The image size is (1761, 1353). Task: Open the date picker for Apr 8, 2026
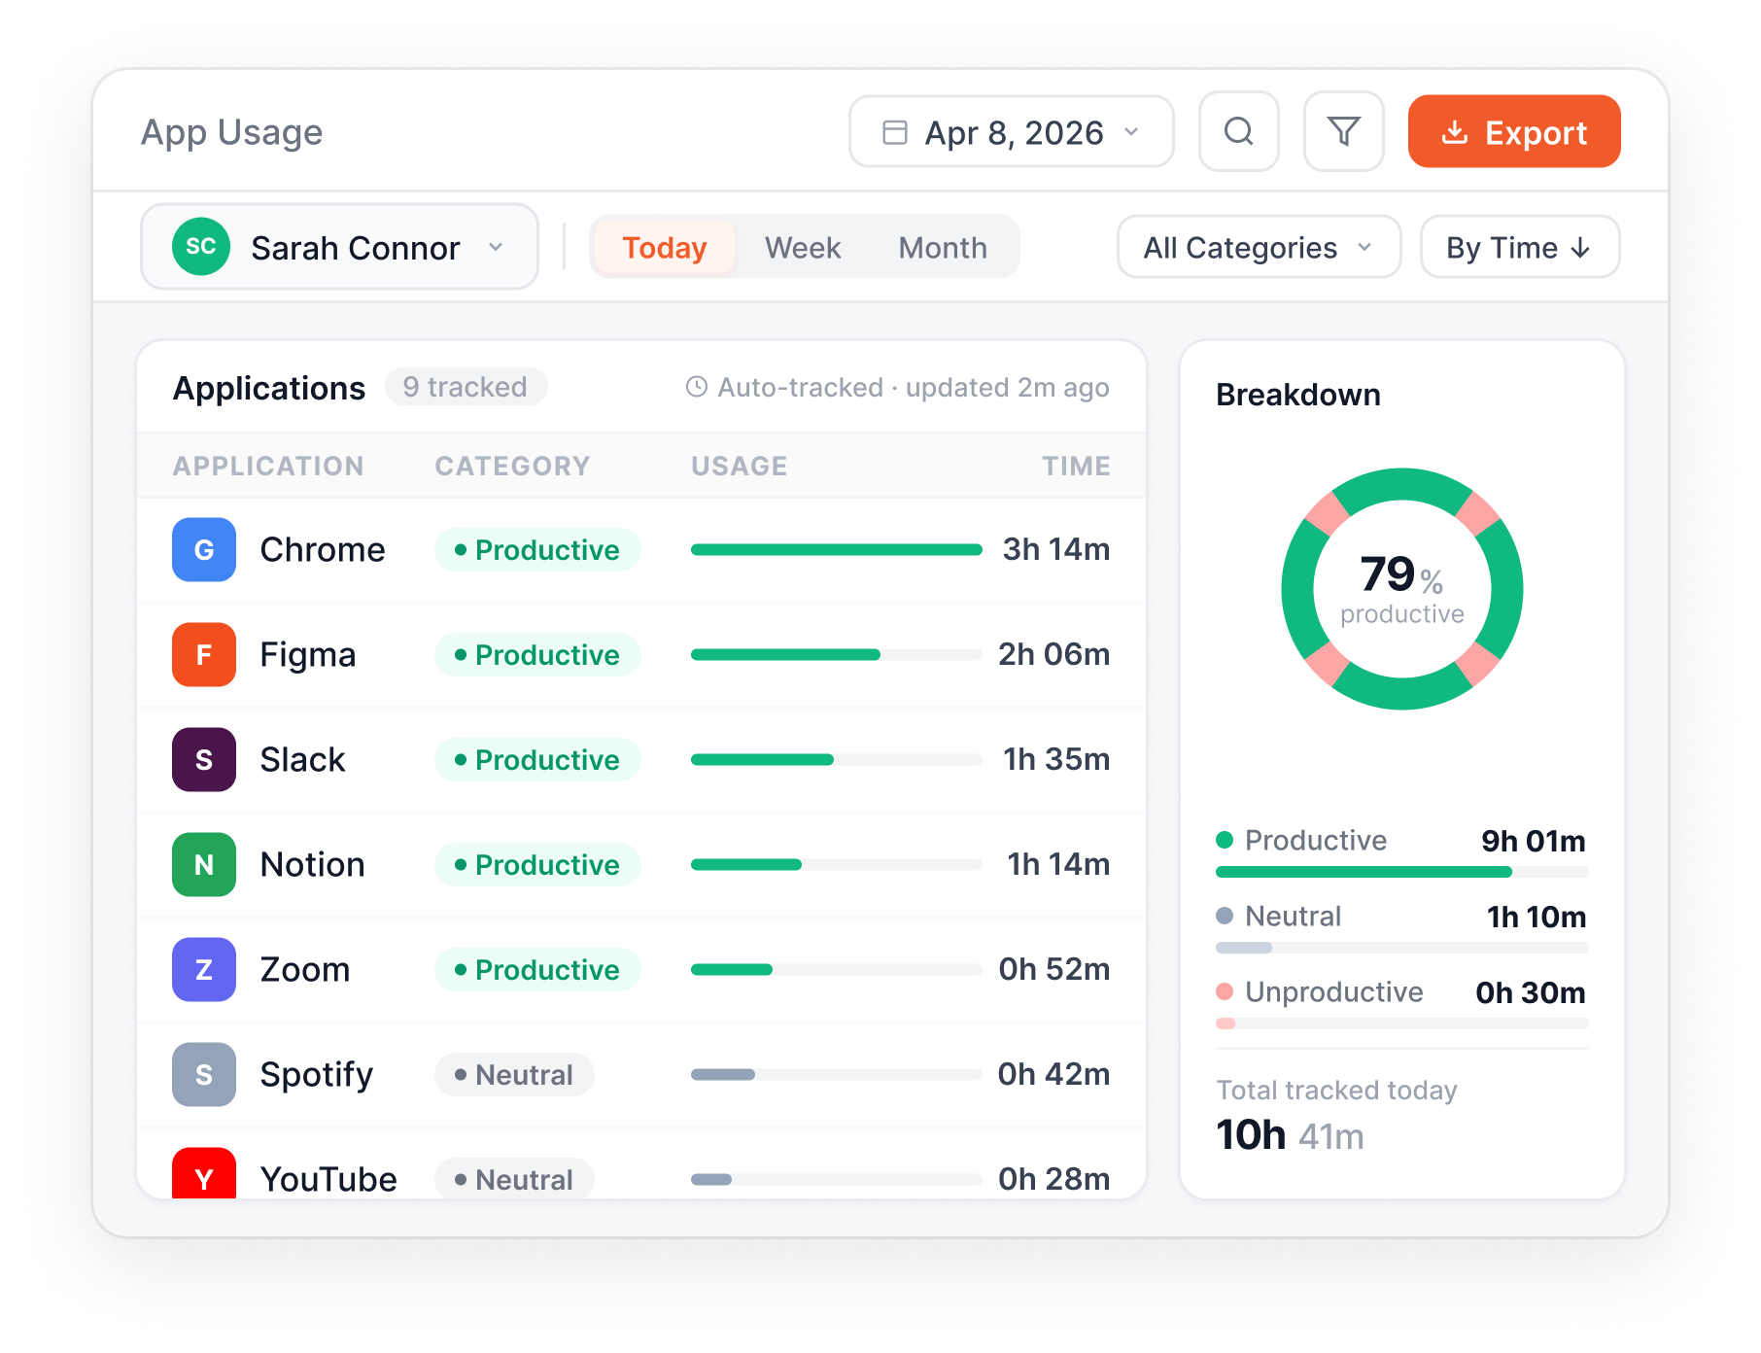(x=1011, y=131)
